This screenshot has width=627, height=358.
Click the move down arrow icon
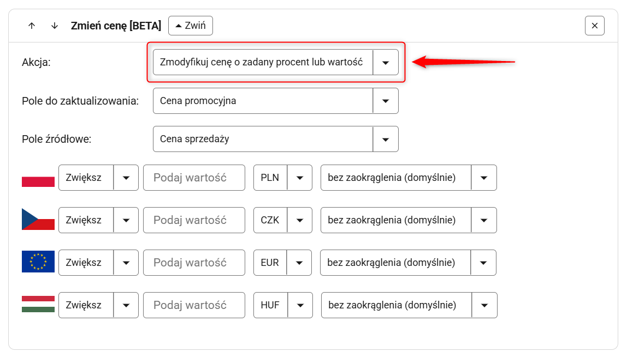[x=54, y=26]
